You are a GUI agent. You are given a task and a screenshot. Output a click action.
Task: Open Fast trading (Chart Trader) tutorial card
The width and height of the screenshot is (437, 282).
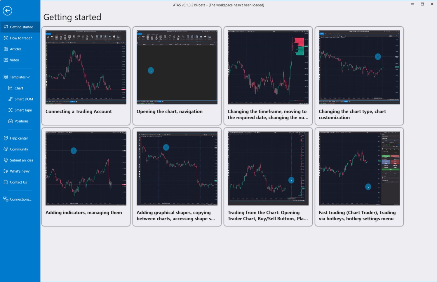pos(359,168)
